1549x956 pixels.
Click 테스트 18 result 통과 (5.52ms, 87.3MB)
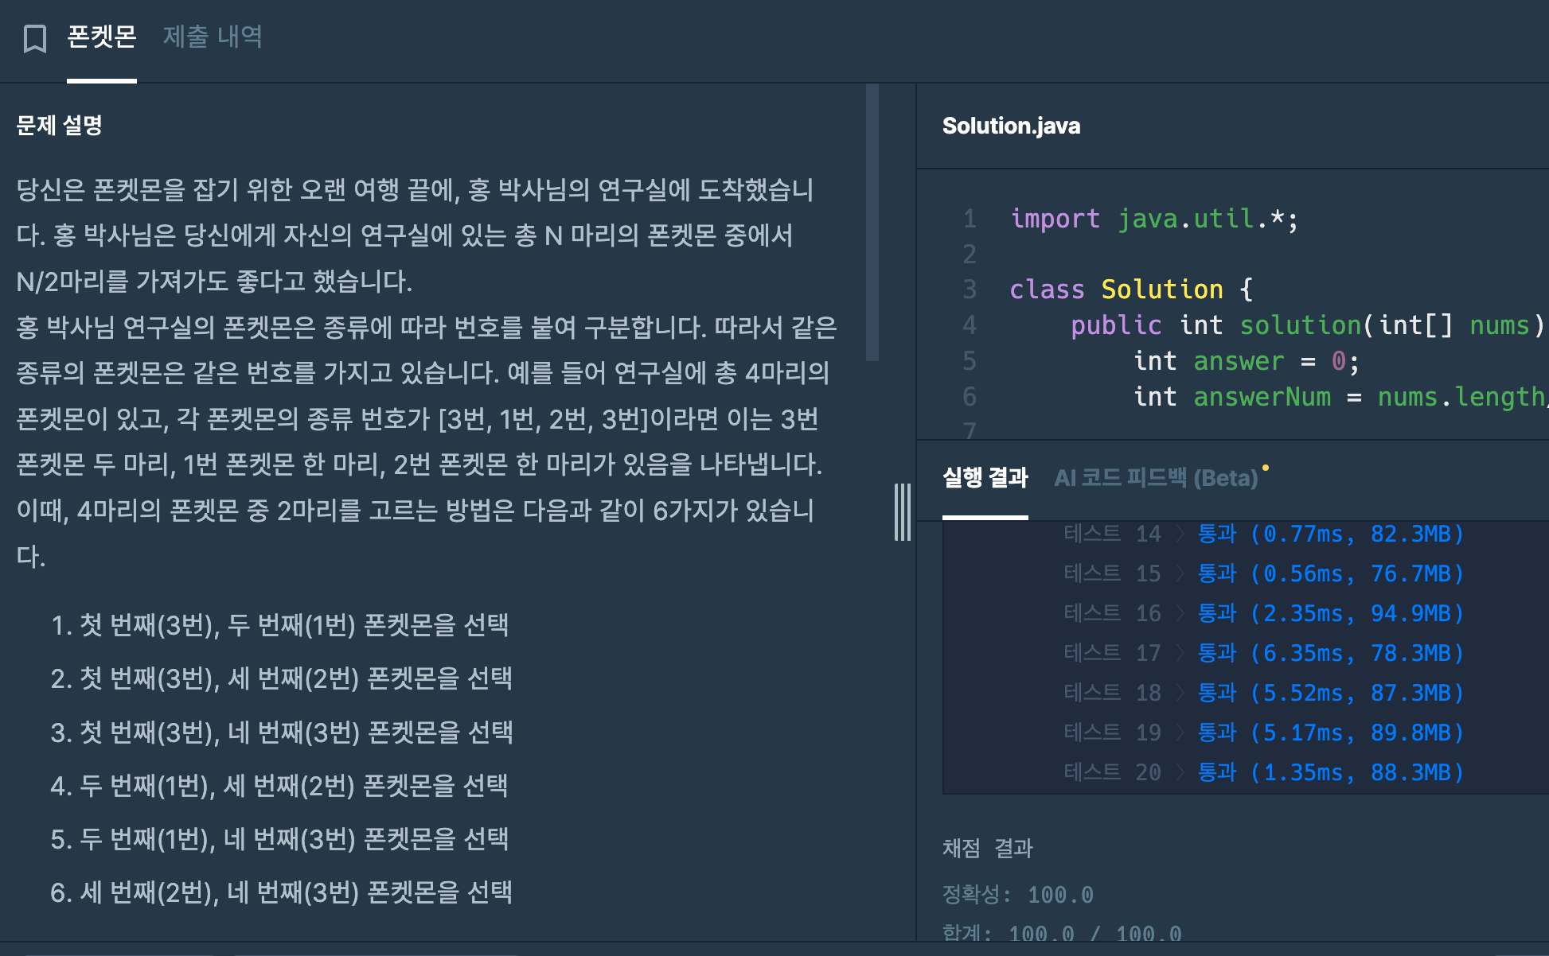click(x=1331, y=693)
